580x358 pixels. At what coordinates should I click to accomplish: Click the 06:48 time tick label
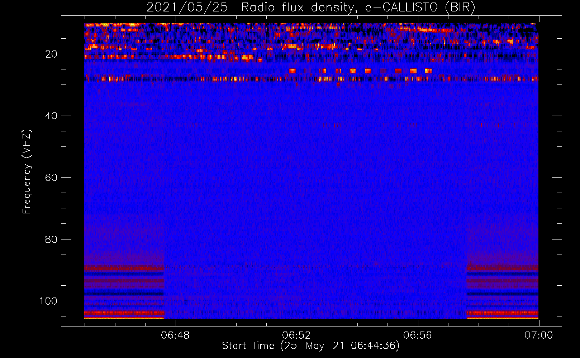(x=175, y=335)
